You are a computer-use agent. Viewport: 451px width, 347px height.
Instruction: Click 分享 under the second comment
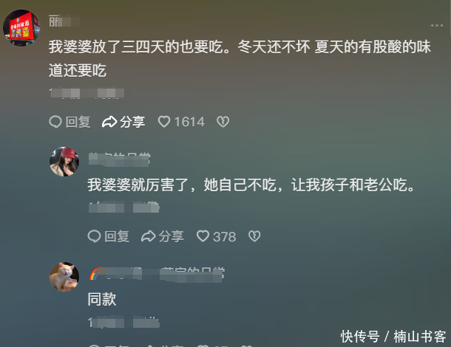tap(171, 236)
